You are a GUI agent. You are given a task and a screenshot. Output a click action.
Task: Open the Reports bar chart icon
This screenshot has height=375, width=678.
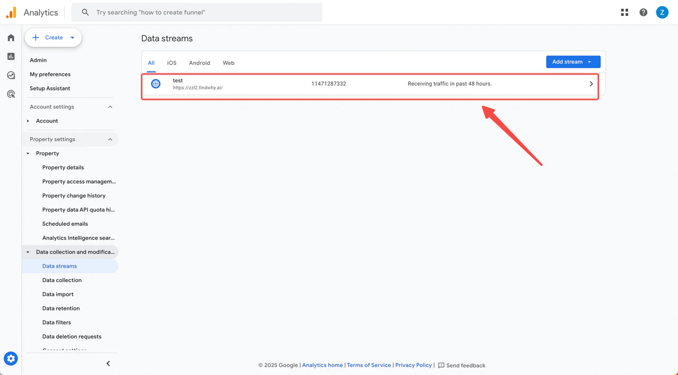point(11,57)
